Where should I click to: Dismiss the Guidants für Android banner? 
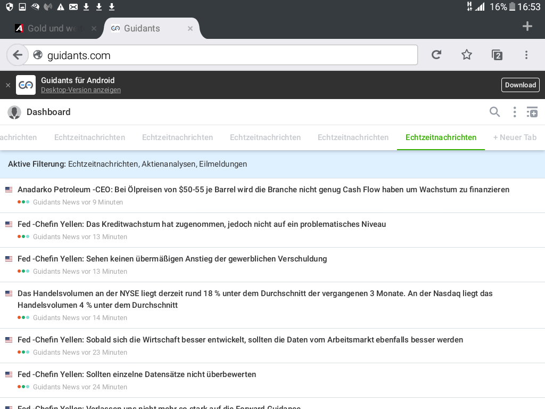tap(8, 85)
